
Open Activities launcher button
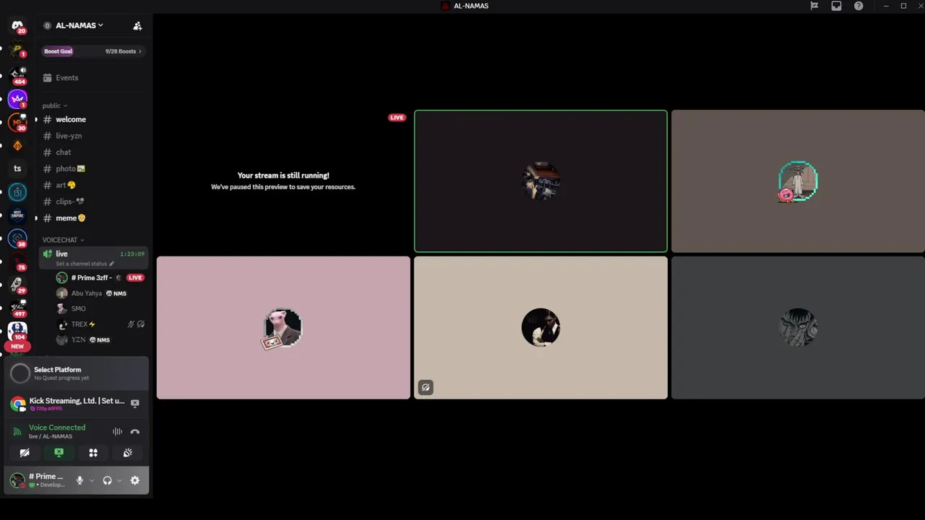(x=93, y=453)
